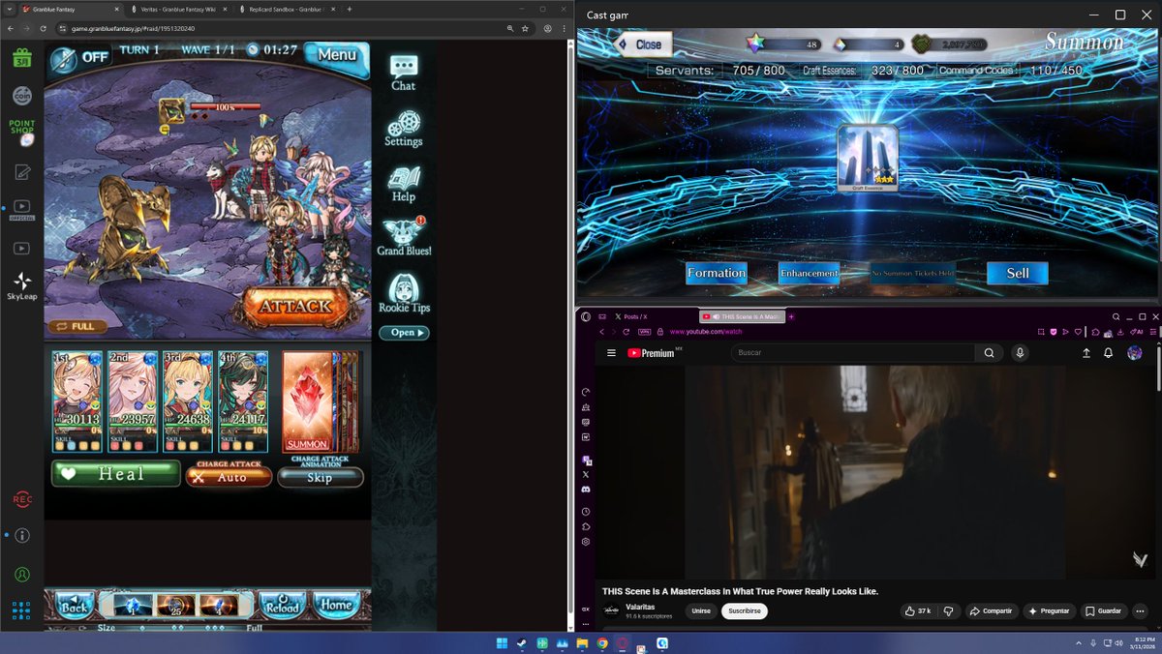Open the POINT SHOP sidebar icon
The width and height of the screenshot is (1162, 654).
coord(21,133)
